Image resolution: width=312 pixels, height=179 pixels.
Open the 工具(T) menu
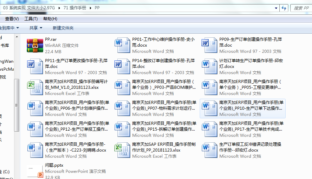click(31, 19)
